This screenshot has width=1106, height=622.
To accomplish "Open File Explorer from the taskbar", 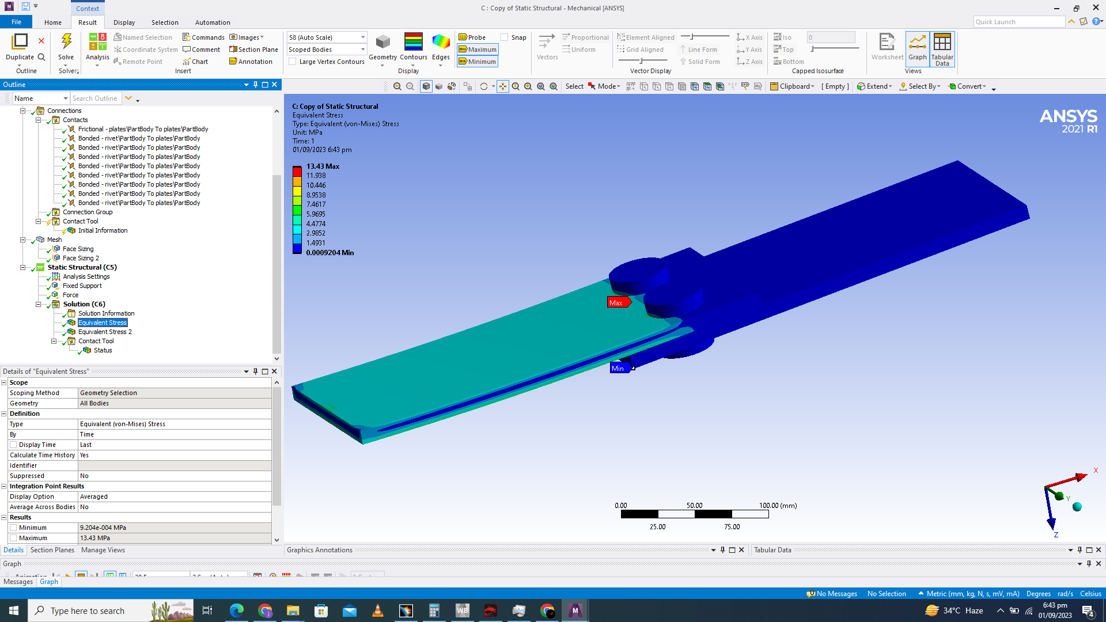I will pyautogui.click(x=293, y=610).
